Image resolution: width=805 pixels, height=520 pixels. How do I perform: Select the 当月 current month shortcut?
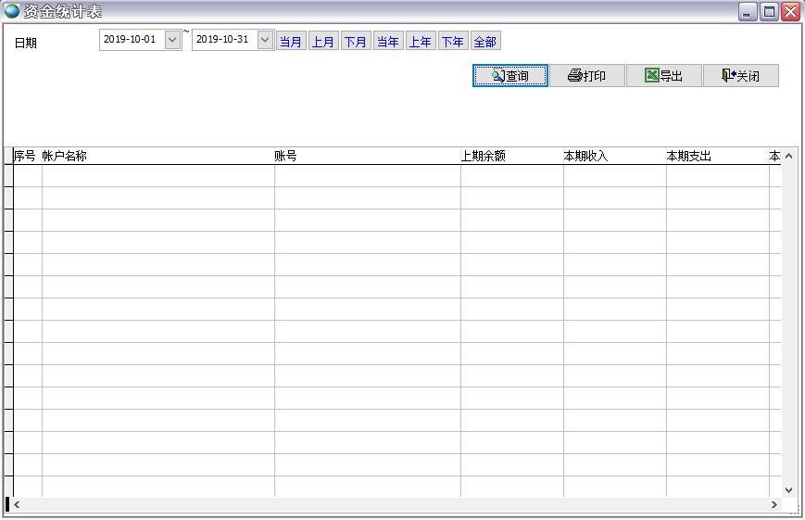pos(291,42)
